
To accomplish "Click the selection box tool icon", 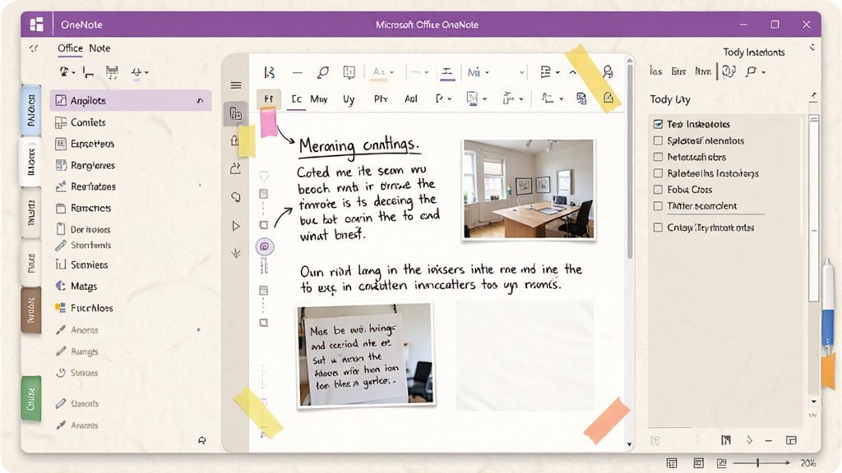I will 349,72.
